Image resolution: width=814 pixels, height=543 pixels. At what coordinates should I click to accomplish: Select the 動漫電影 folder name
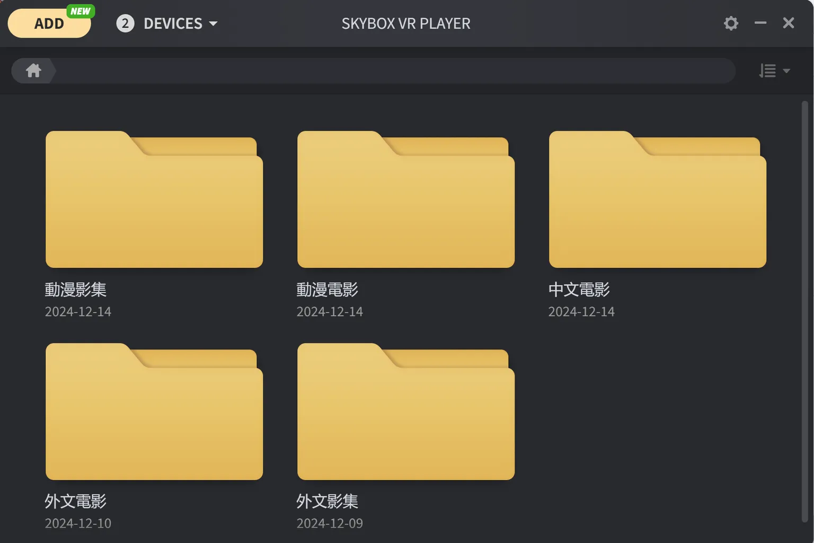[328, 290]
